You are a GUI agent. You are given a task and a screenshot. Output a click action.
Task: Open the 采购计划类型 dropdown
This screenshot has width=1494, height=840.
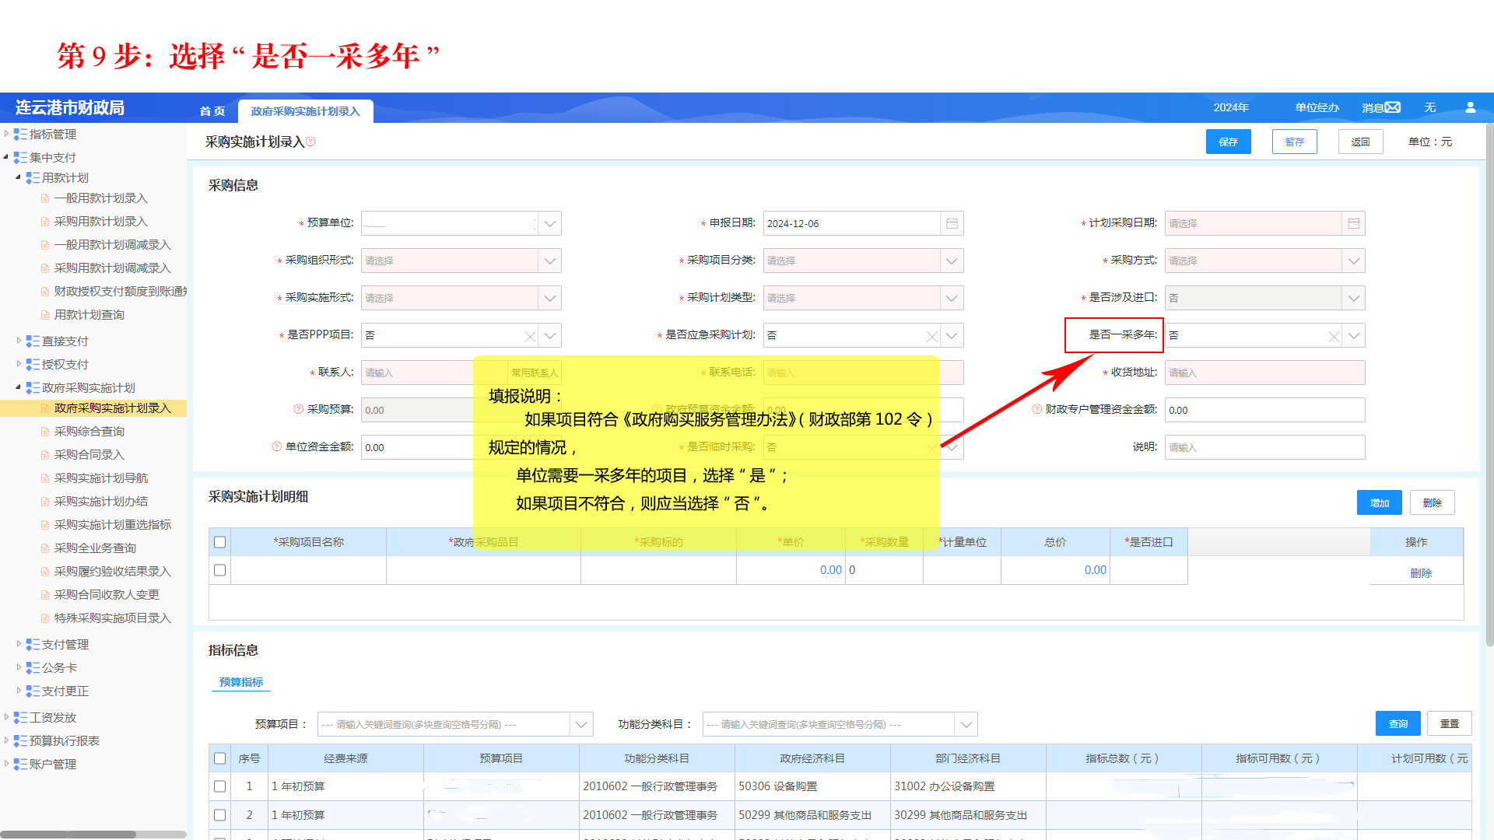pyautogui.click(x=952, y=298)
